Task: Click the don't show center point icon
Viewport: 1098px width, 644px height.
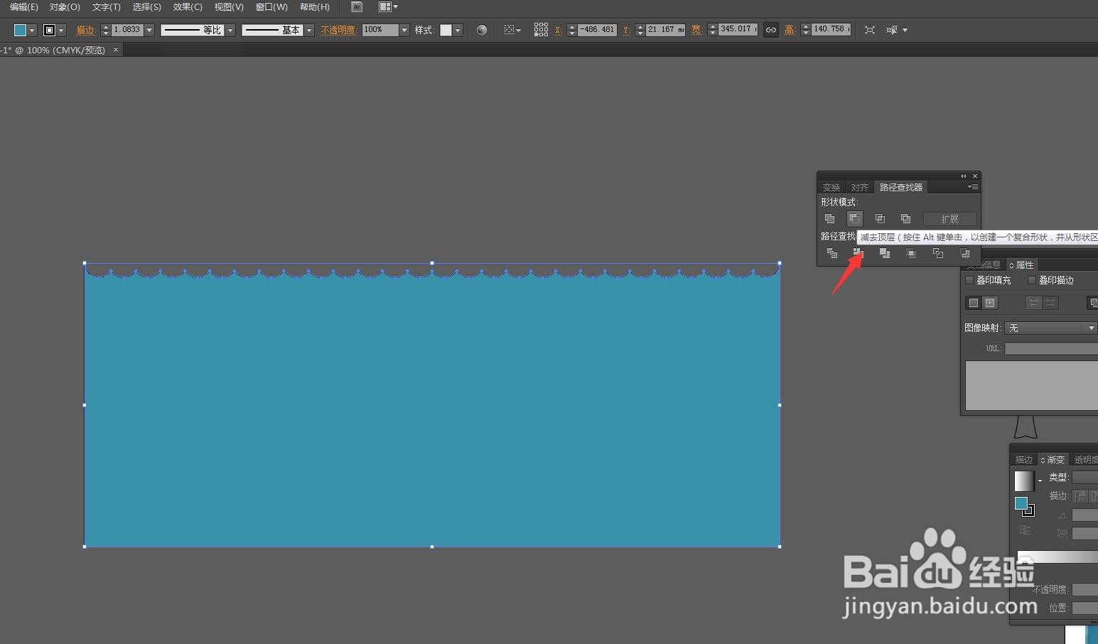Action: pyautogui.click(x=974, y=303)
